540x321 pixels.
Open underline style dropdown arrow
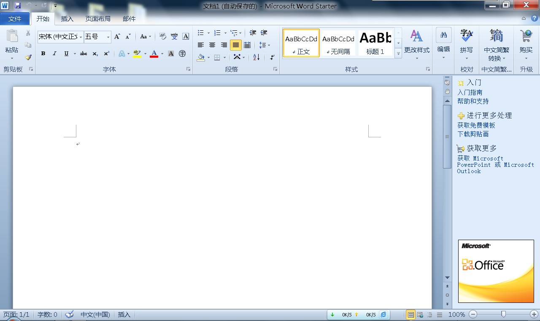75,53
